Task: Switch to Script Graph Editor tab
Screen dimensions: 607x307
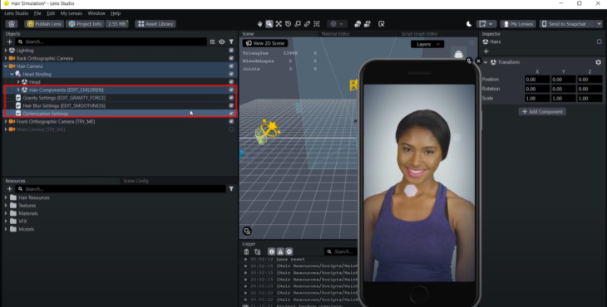Action: 419,34
